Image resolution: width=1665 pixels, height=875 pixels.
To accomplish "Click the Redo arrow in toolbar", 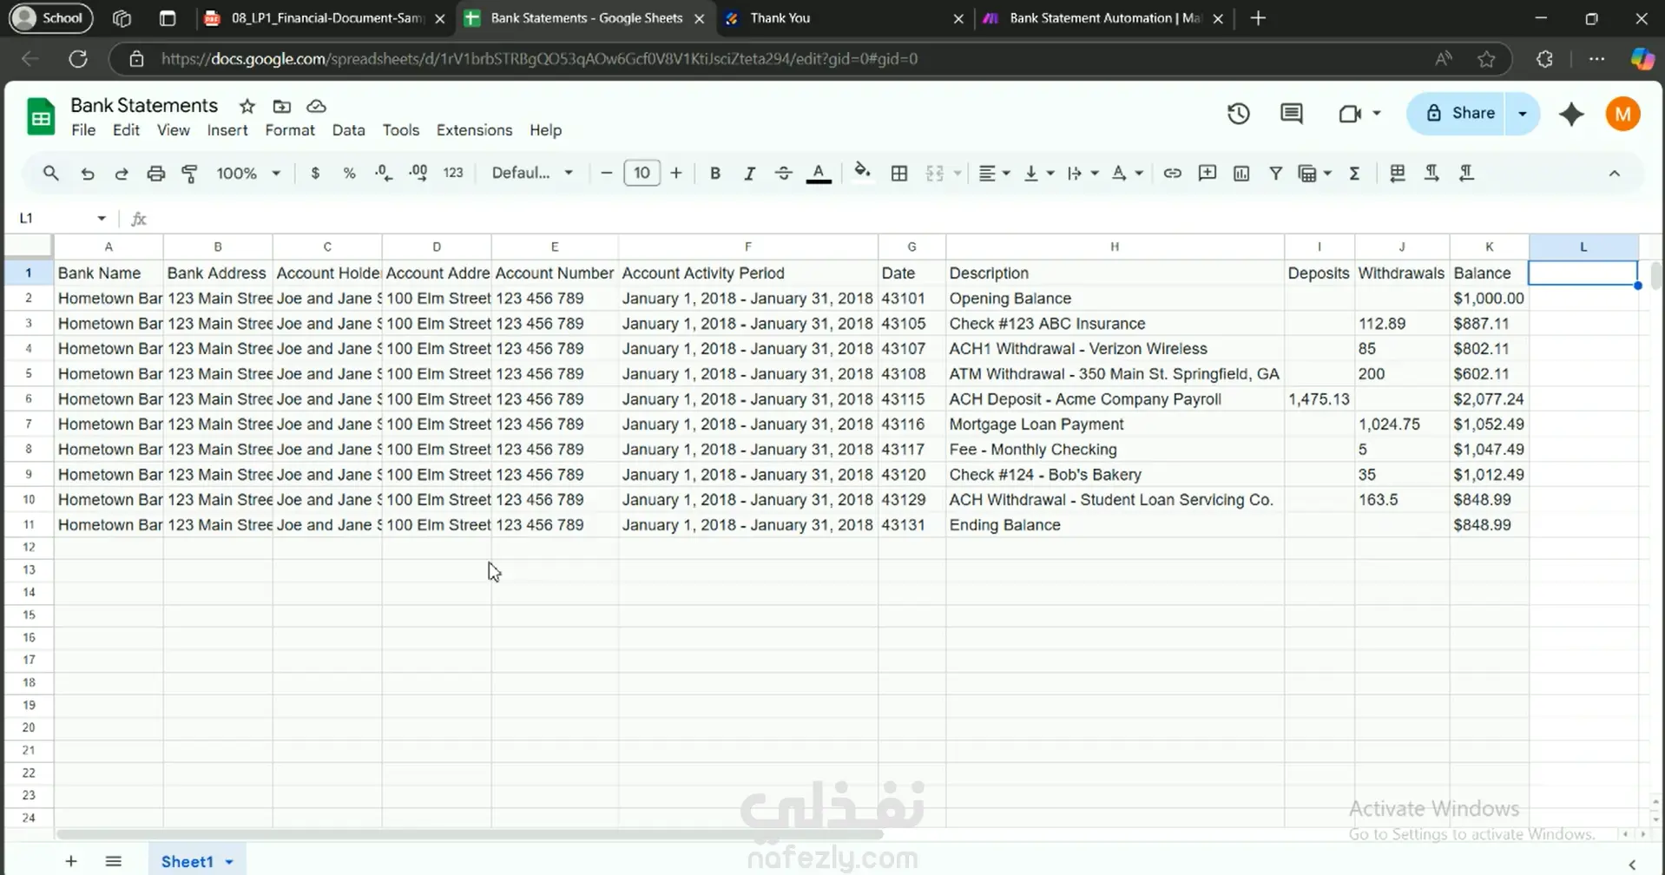I will [x=122, y=174].
